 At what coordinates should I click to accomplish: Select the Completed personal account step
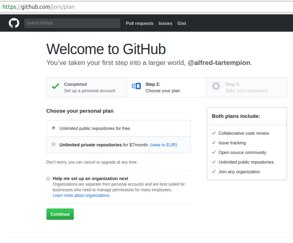click(x=87, y=87)
